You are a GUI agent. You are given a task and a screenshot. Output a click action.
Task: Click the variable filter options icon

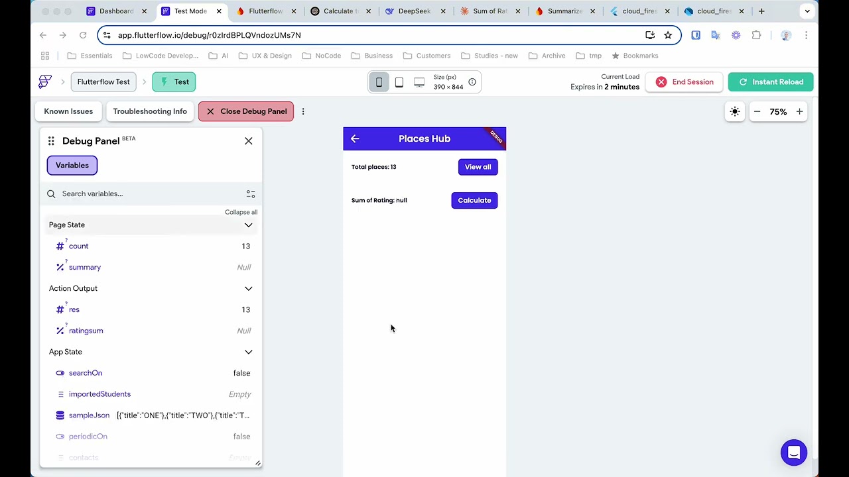point(251,194)
